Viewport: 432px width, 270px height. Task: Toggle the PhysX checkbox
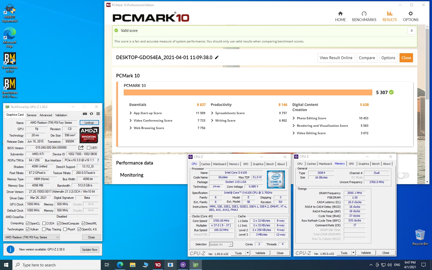(x=65, y=229)
